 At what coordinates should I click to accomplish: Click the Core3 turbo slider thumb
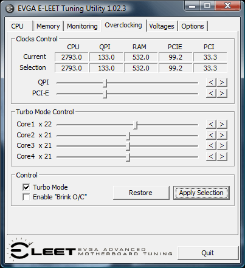(128, 146)
